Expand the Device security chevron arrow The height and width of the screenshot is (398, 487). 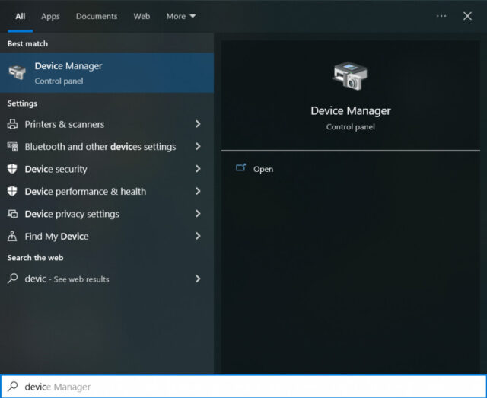pos(198,169)
